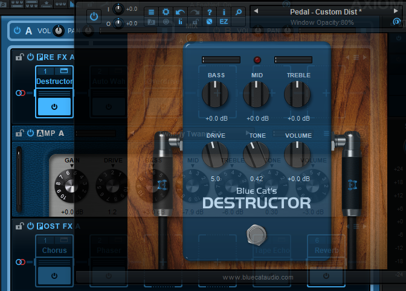Click the BASS knob on Destructor pedal
This screenshot has width=406, height=291.
coord(215,94)
